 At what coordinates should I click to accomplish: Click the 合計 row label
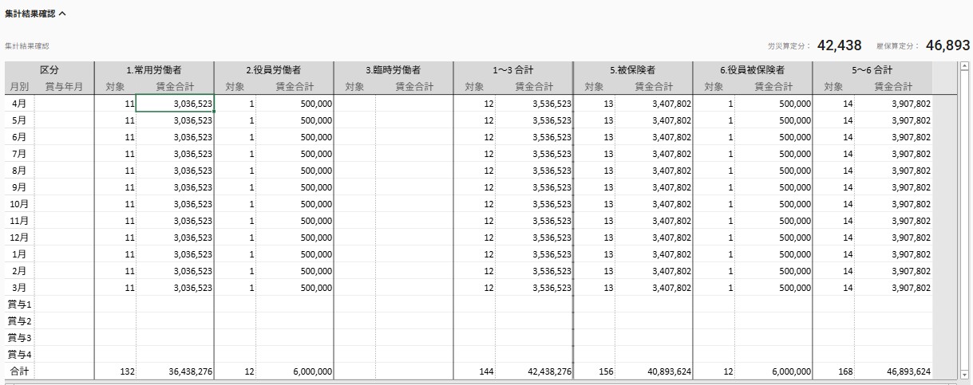point(19,371)
